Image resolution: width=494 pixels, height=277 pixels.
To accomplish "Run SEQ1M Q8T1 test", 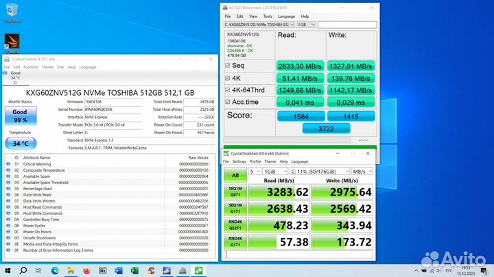I will [235, 192].
